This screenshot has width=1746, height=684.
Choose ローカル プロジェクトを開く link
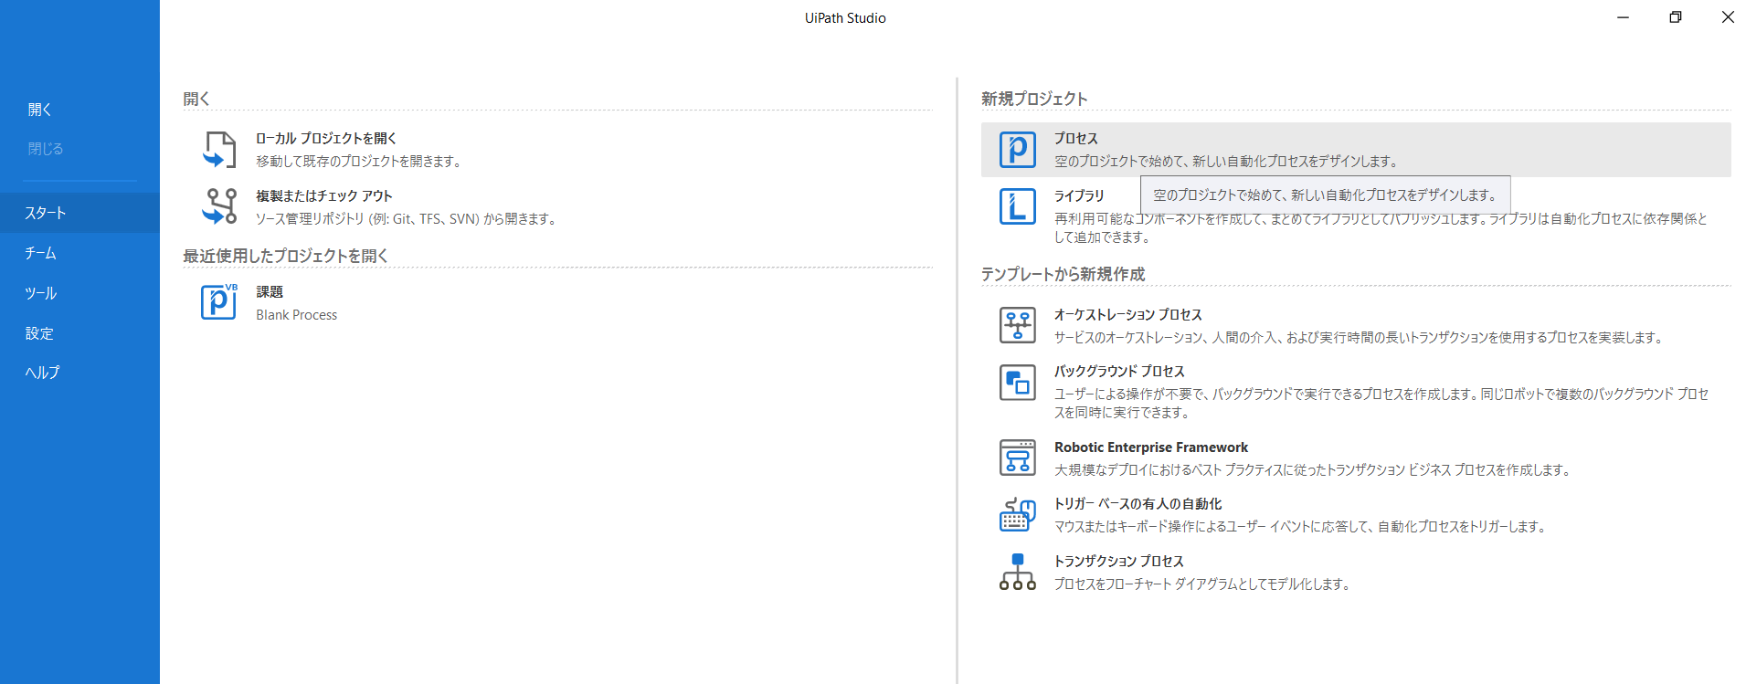point(326,139)
